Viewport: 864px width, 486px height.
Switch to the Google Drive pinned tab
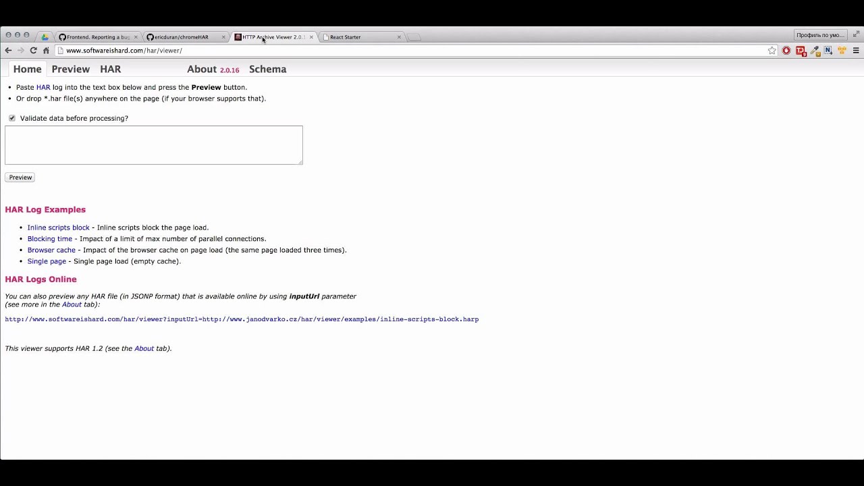click(45, 37)
